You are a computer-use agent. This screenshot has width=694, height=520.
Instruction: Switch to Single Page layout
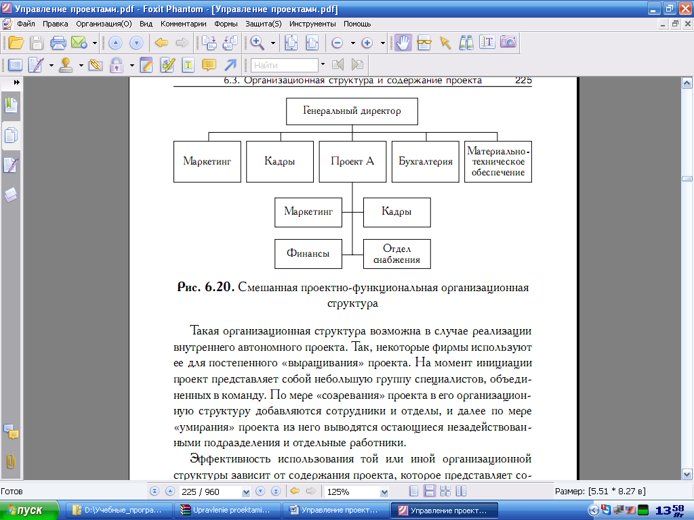point(414,492)
